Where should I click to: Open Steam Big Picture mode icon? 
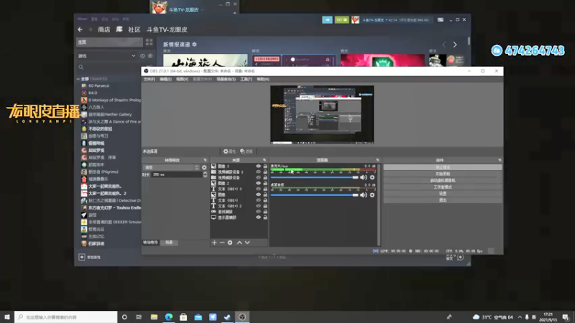tap(441, 20)
